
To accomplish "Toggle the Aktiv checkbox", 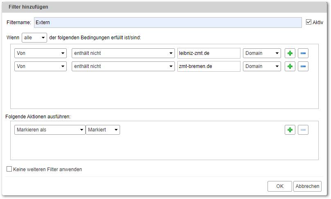I will pyautogui.click(x=308, y=22).
